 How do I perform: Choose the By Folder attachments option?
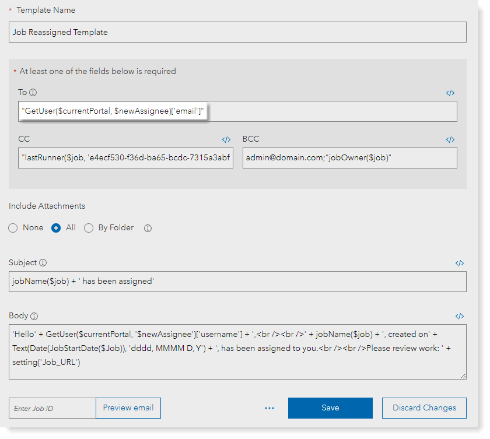89,229
